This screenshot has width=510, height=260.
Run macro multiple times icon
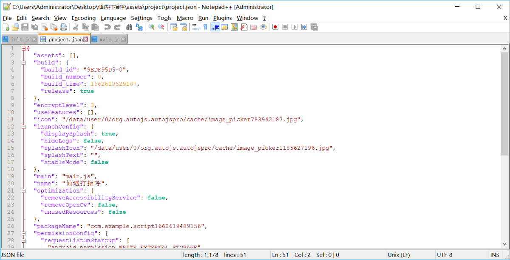tap(304, 27)
